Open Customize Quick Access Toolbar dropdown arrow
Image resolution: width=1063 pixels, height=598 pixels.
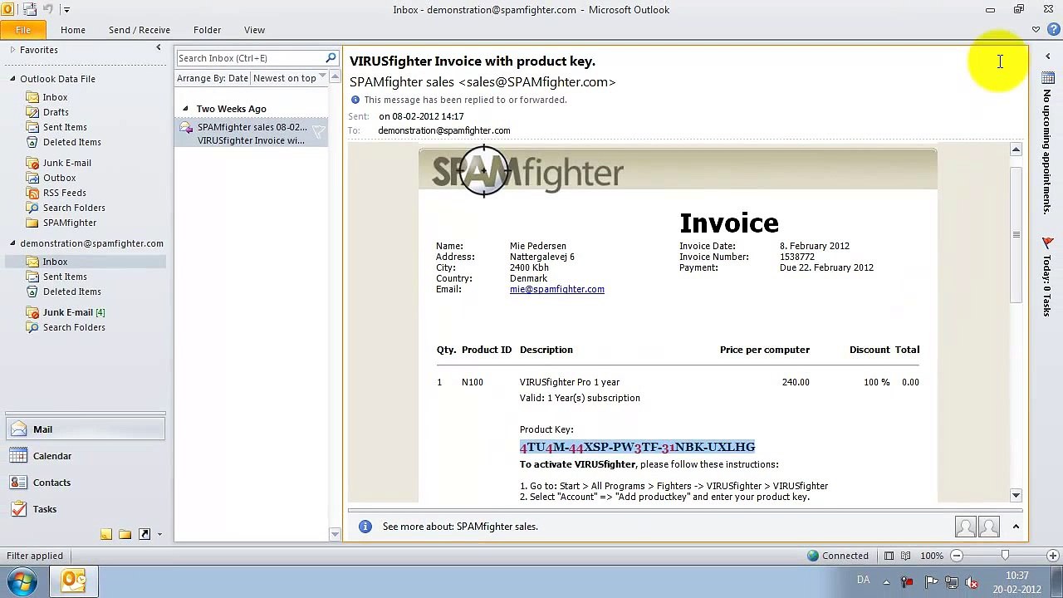pos(66,10)
